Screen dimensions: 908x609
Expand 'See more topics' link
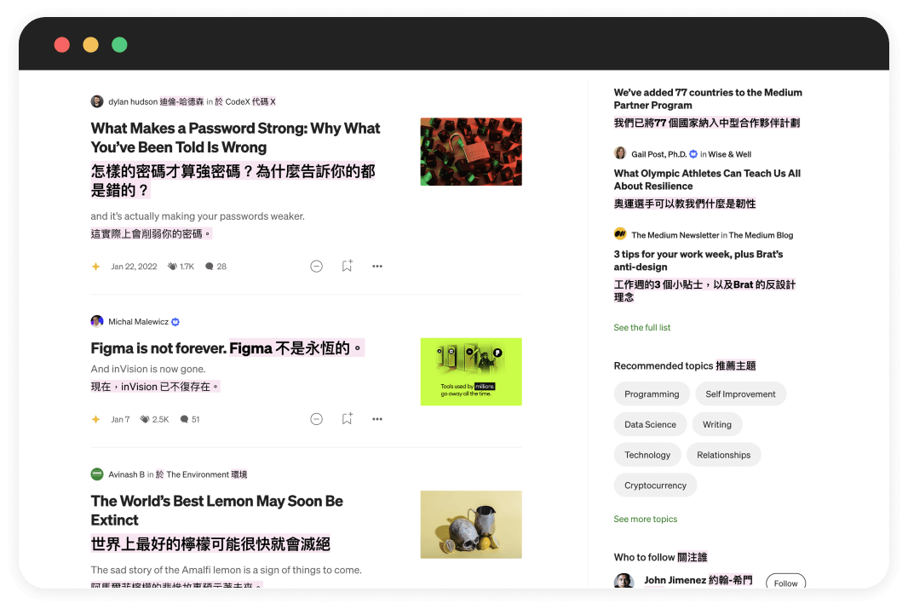pos(645,519)
